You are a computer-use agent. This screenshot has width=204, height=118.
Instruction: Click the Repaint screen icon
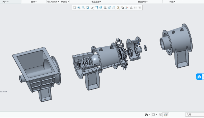tap(88, 8)
